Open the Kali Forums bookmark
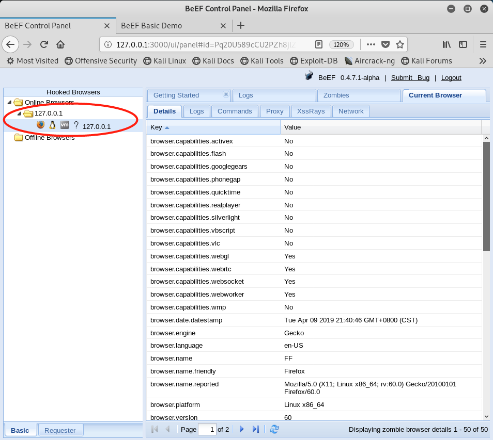Image resolution: width=493 pixels, height=440 pixels. [427, 61]
